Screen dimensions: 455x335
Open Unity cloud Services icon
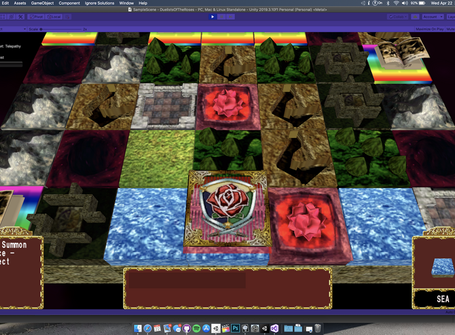(x=415, y=17)
